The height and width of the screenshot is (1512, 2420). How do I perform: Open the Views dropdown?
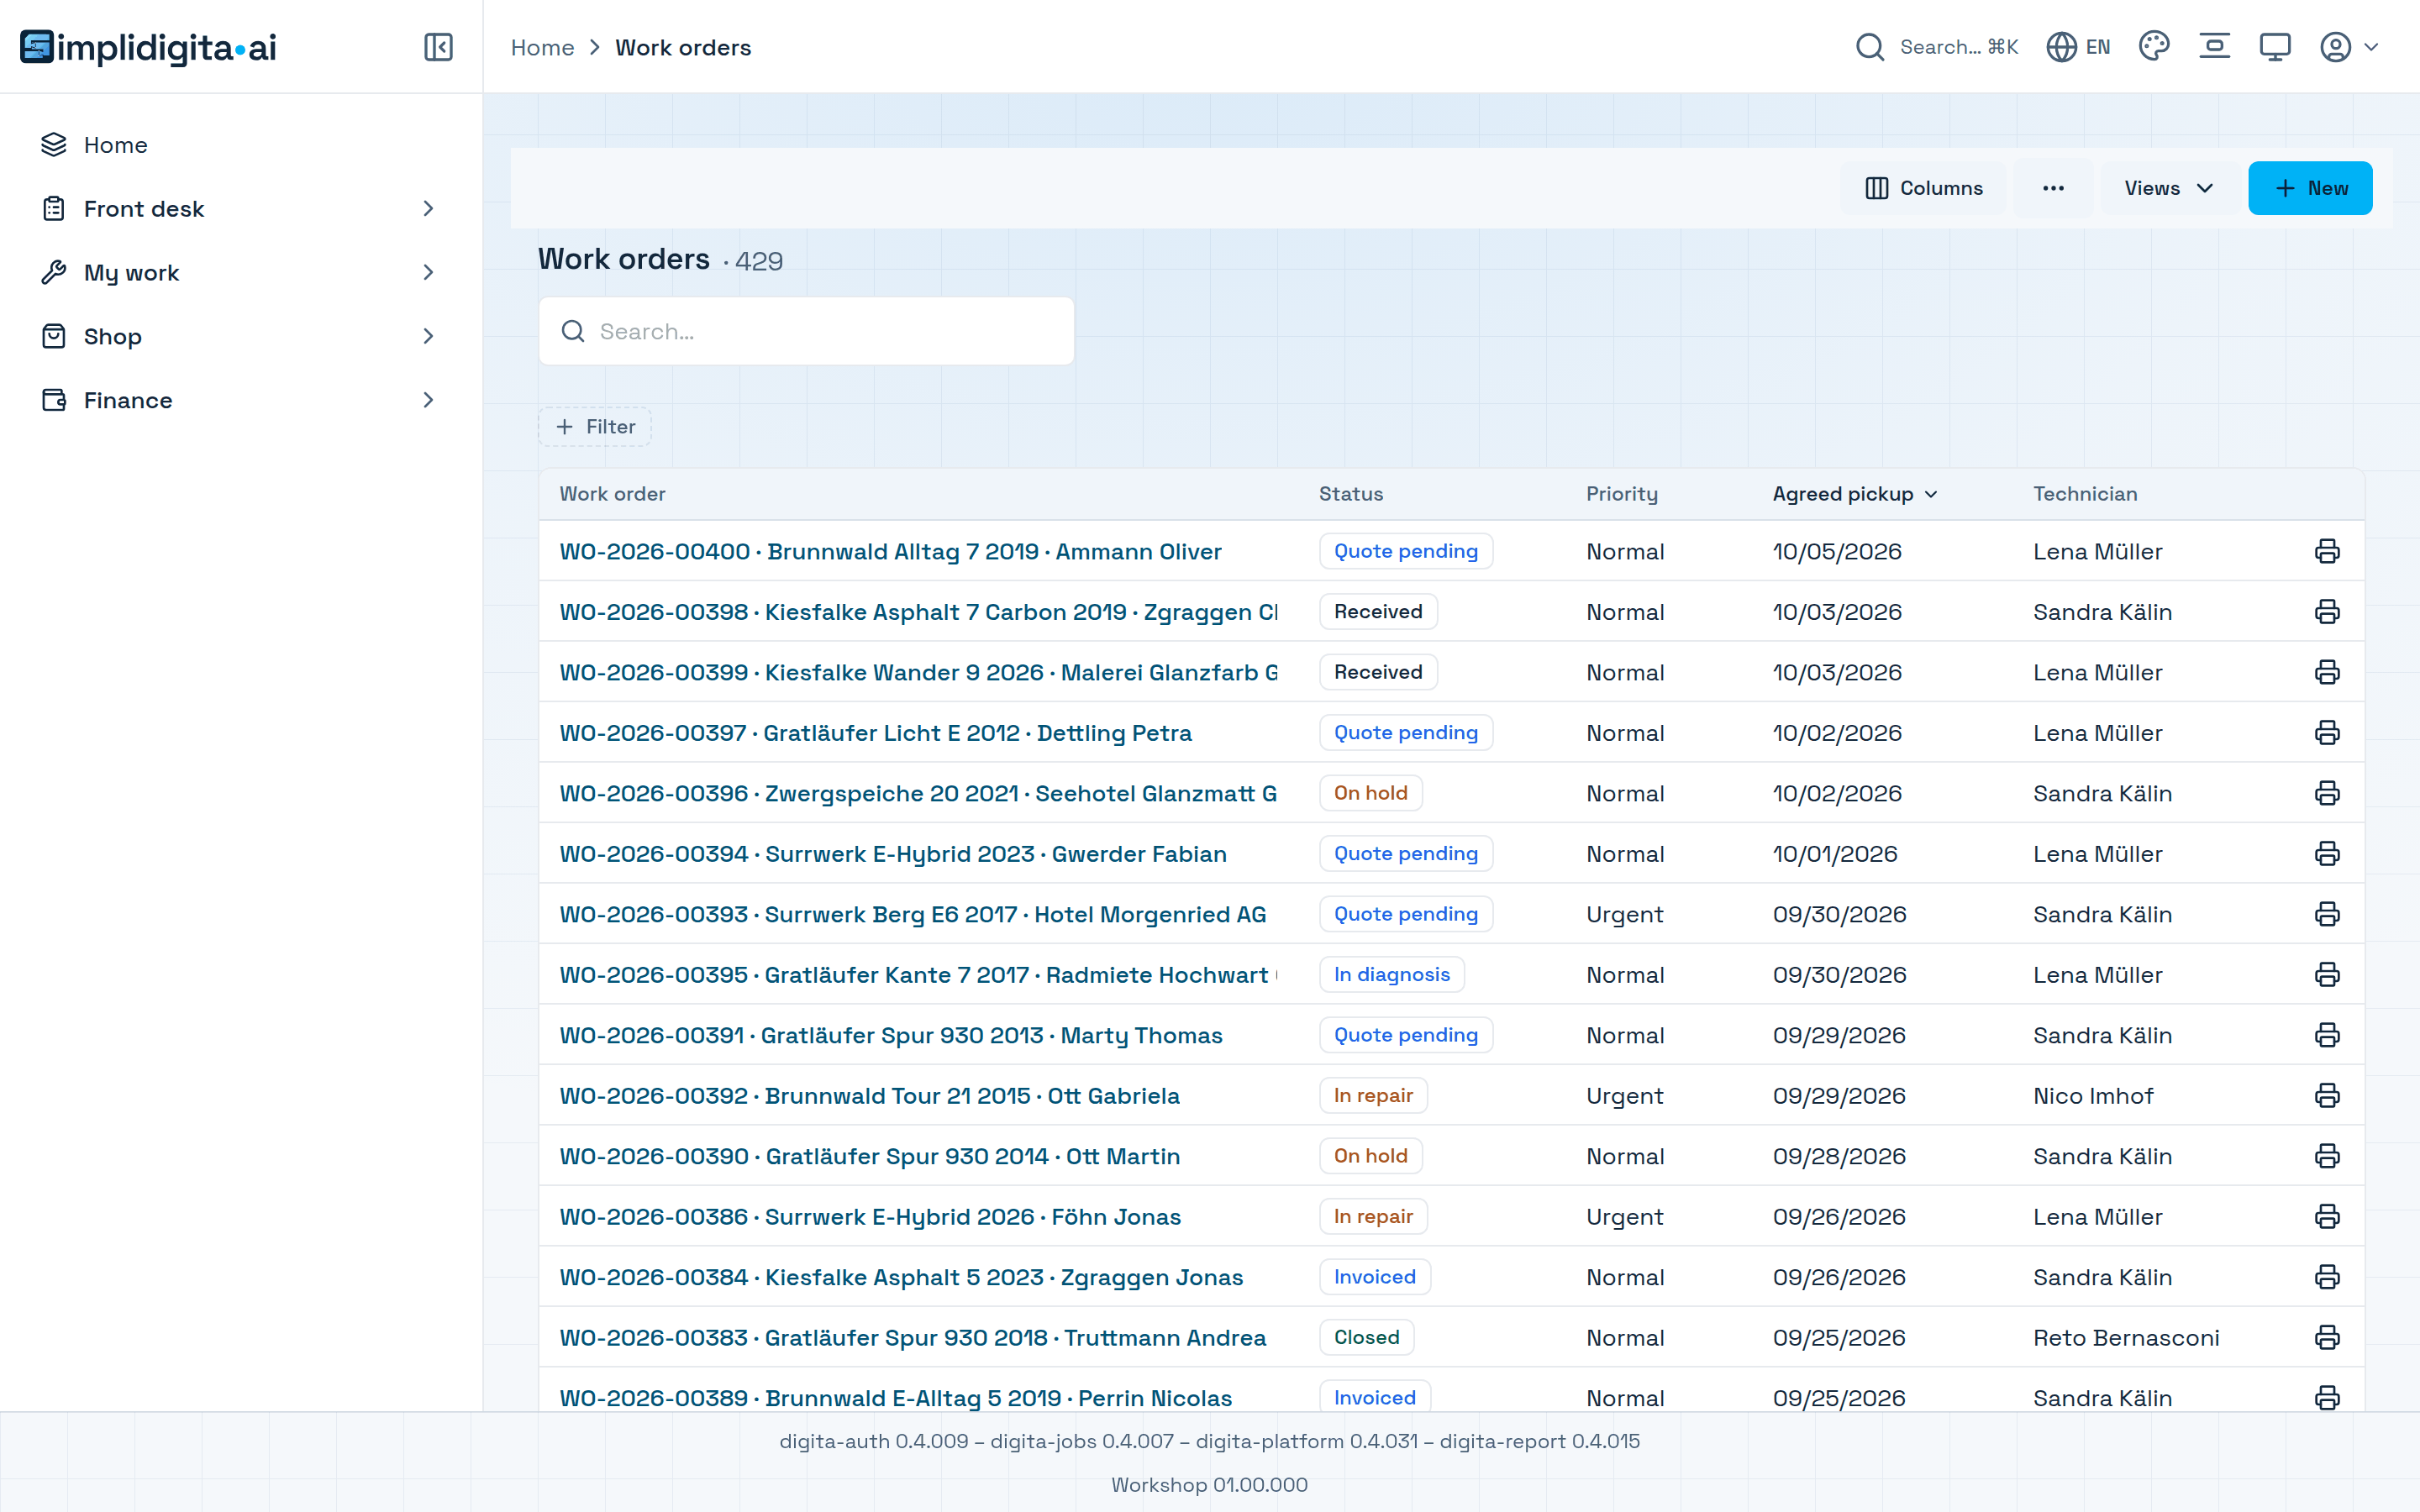click(x=2168, y=188)
